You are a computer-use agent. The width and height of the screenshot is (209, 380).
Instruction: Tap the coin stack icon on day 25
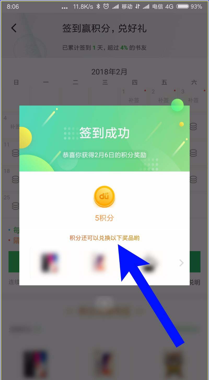click(x=16, y=206)
